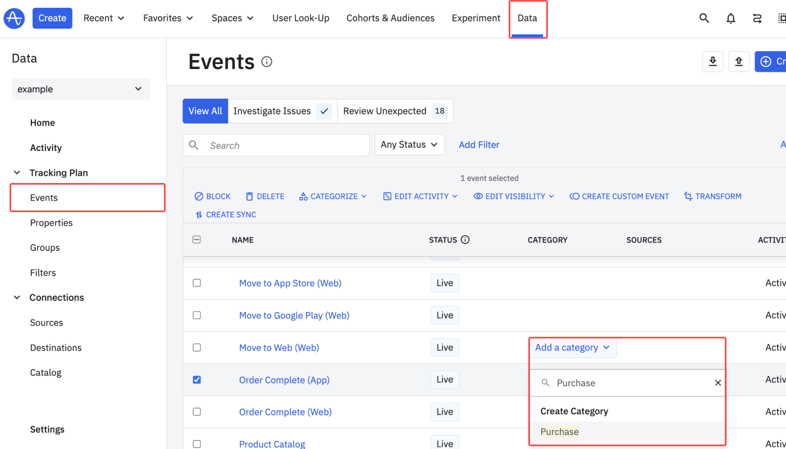Open the Product Catalog event
This screenshot has height=449, width=786.
click(x=272, y=444)
